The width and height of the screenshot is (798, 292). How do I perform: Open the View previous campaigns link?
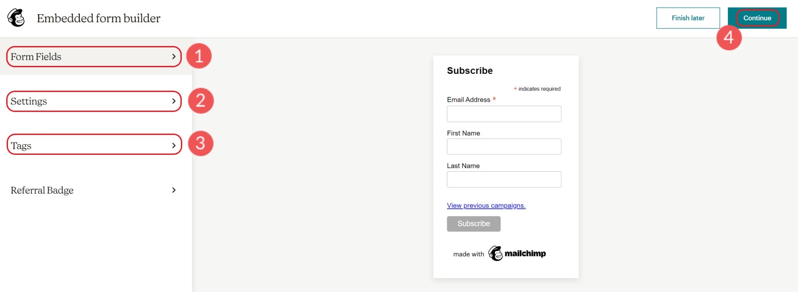click(x=485, y=205)
